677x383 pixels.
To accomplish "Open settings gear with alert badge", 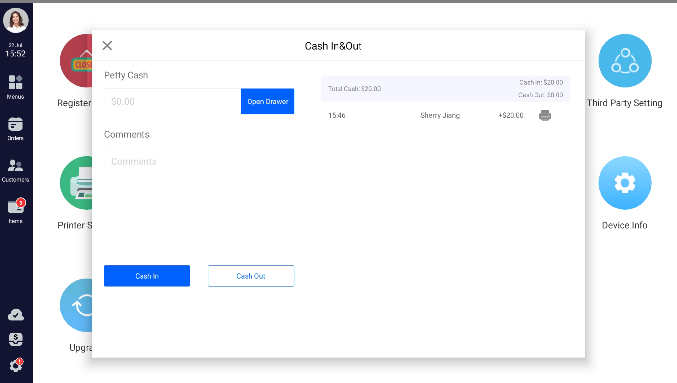I will 15,365.
